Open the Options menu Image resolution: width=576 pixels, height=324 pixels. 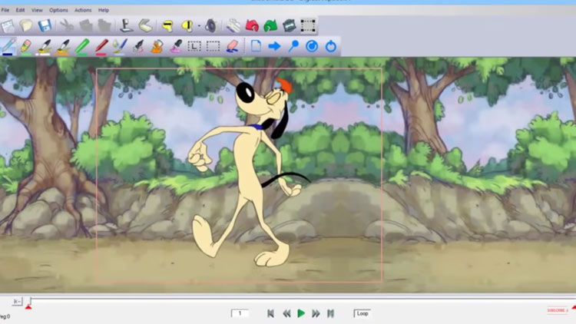coord(58,10)
